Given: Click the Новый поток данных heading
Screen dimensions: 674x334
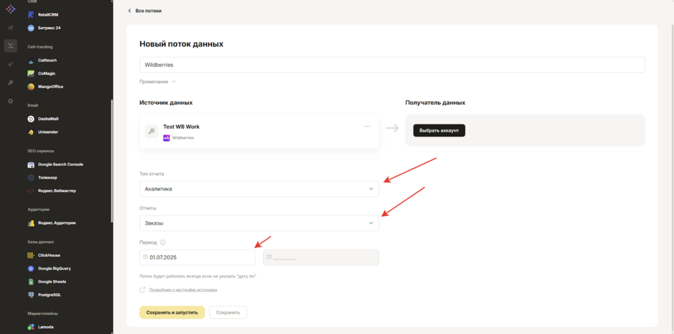Looking at the screenshot, I should tap(182, 44).
